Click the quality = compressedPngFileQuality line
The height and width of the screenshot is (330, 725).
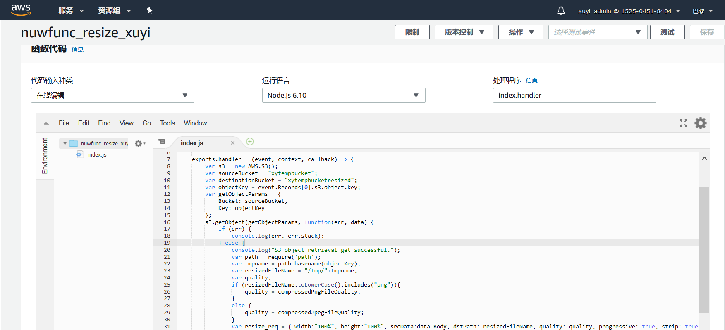(x=303, y=291)
